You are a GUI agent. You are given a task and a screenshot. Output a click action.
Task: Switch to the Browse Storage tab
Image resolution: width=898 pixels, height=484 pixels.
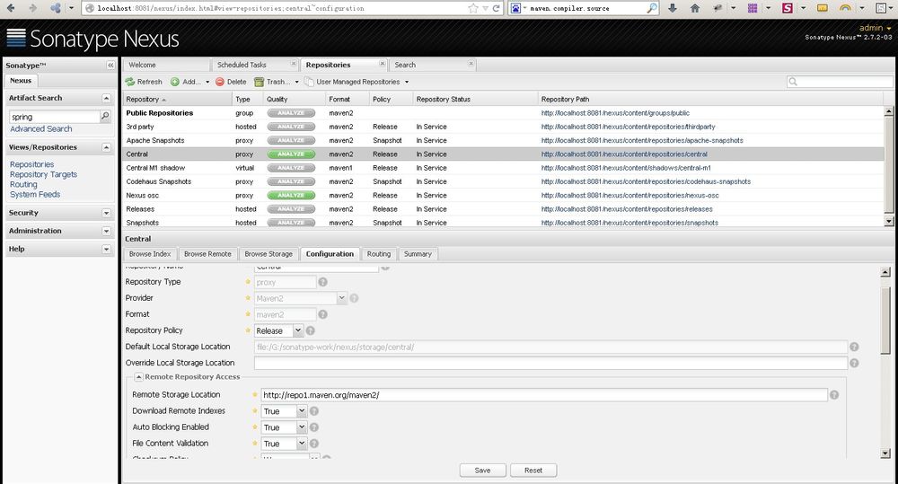[269, 254]
